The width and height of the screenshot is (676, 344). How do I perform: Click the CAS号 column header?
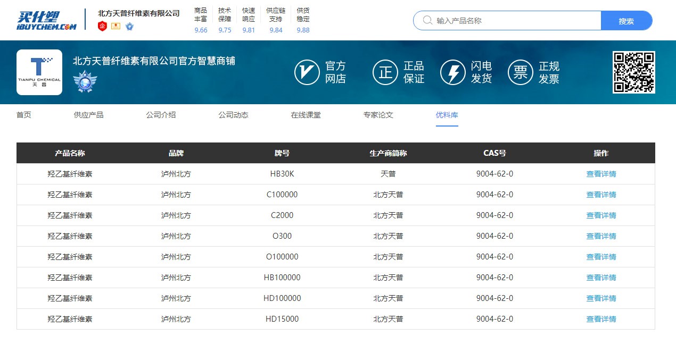(495, 153)
